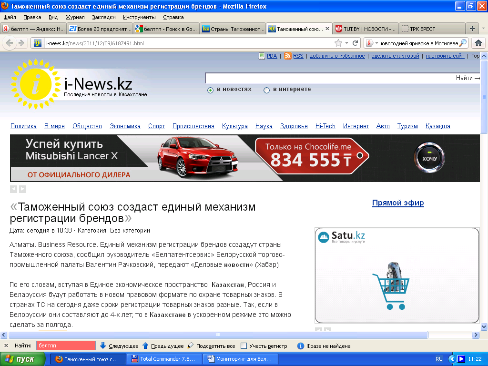Click the orange RSS feed icon
The image size is (488, 366).
point(288,56)
